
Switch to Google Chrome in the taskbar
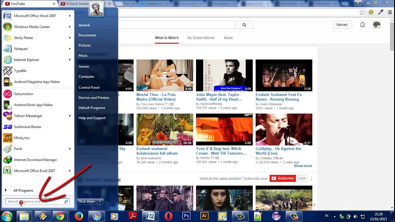pos(60,216)
